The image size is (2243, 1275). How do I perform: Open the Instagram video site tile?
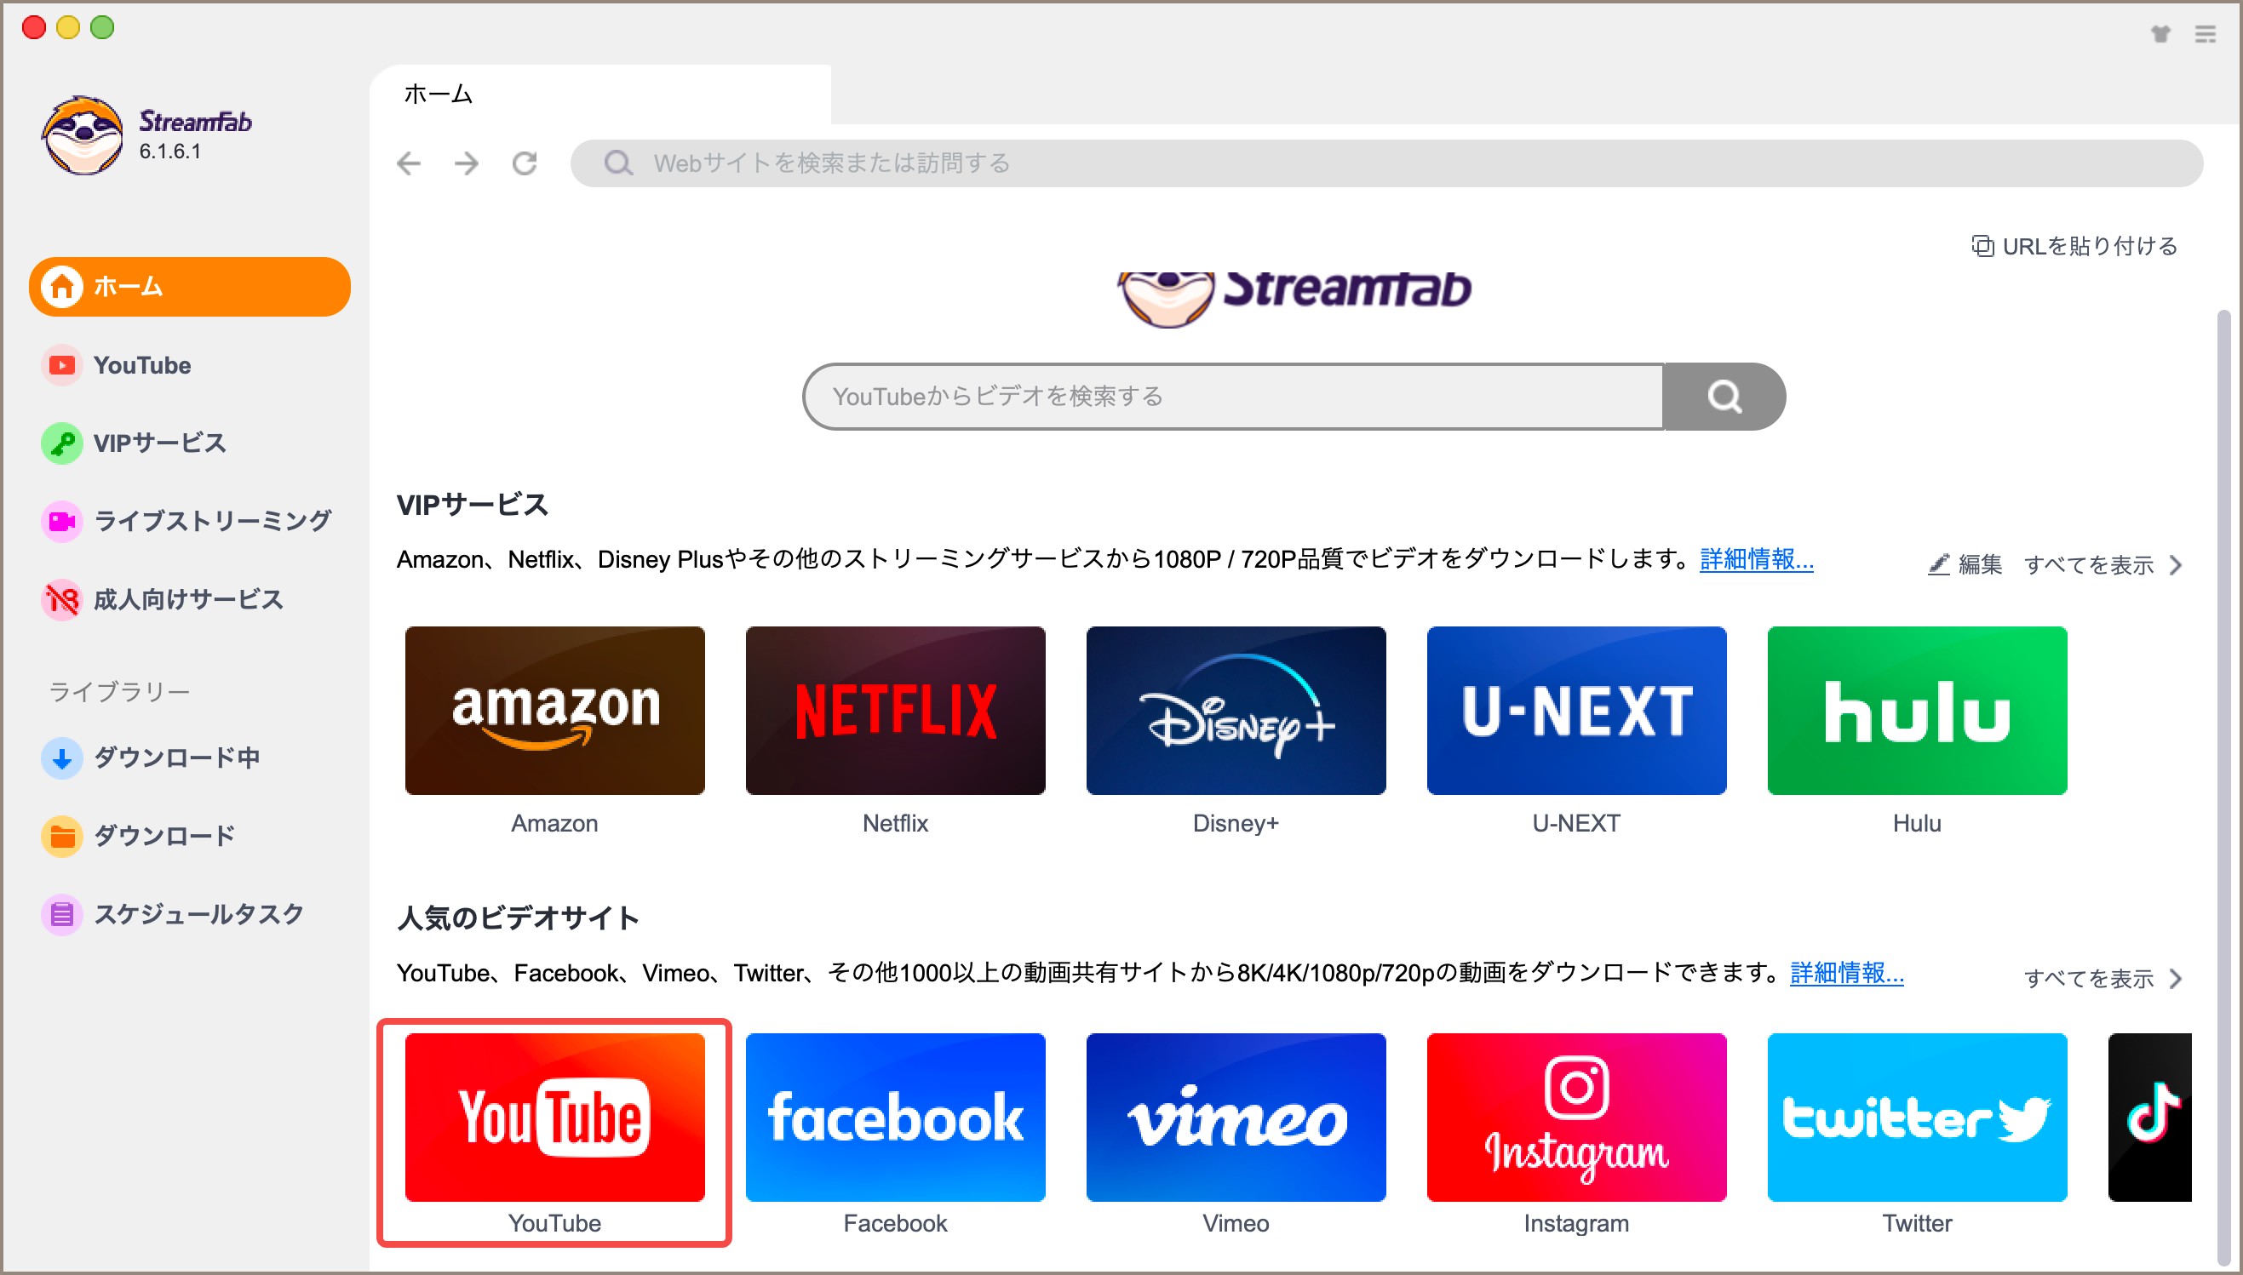tap(1576, 1117)
